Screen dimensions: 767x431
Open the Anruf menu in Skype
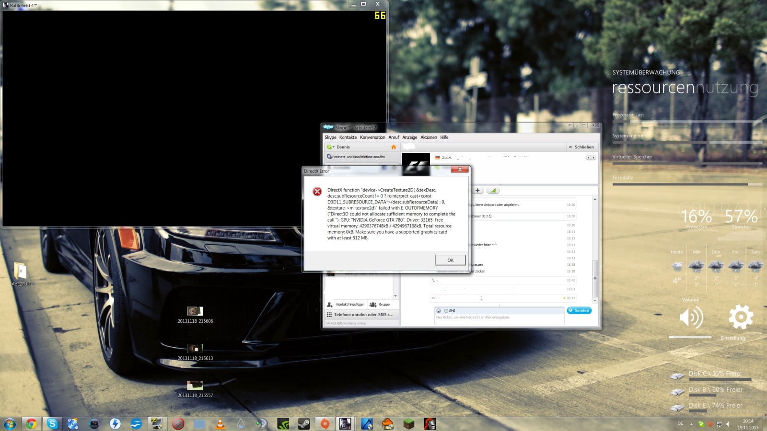394,137
